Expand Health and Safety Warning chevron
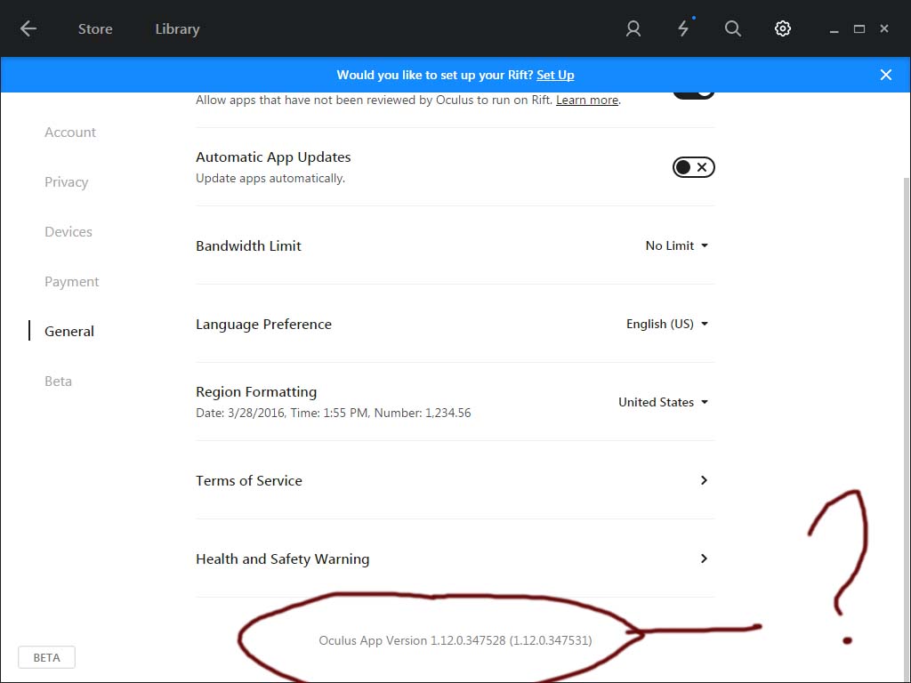Screen dimensions: 911x683 point(704,558)
